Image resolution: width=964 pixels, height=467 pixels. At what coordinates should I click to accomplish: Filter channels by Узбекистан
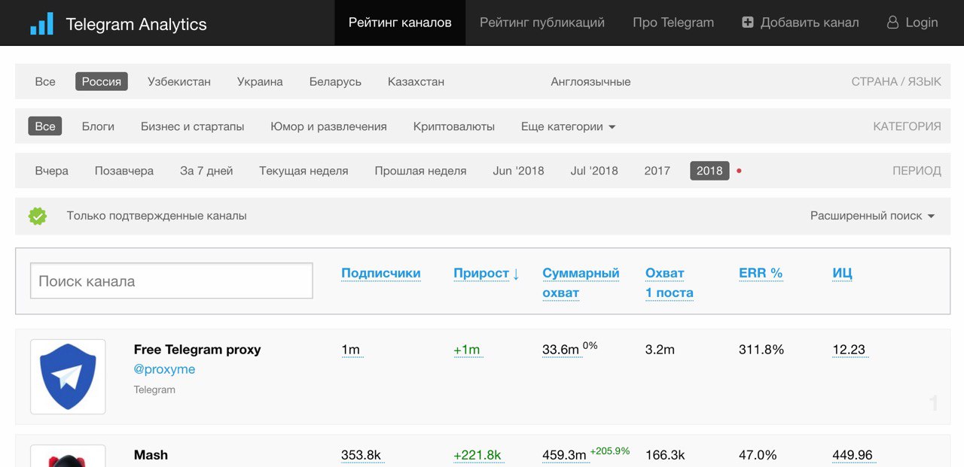tap(179, 81)
